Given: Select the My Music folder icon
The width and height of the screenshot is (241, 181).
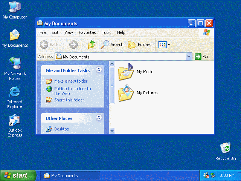Looking at the screenshot, I should click(x=126, y=72).
